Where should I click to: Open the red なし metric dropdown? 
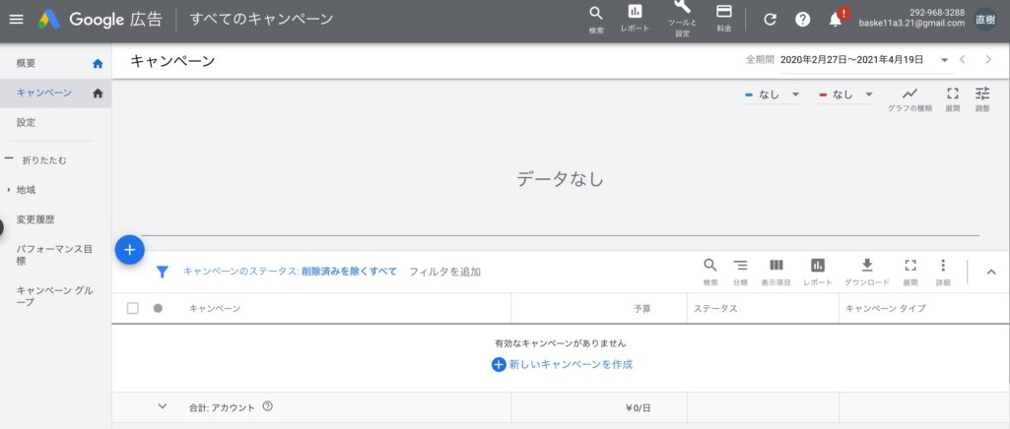pyautogui.click(x=845, y=94)
